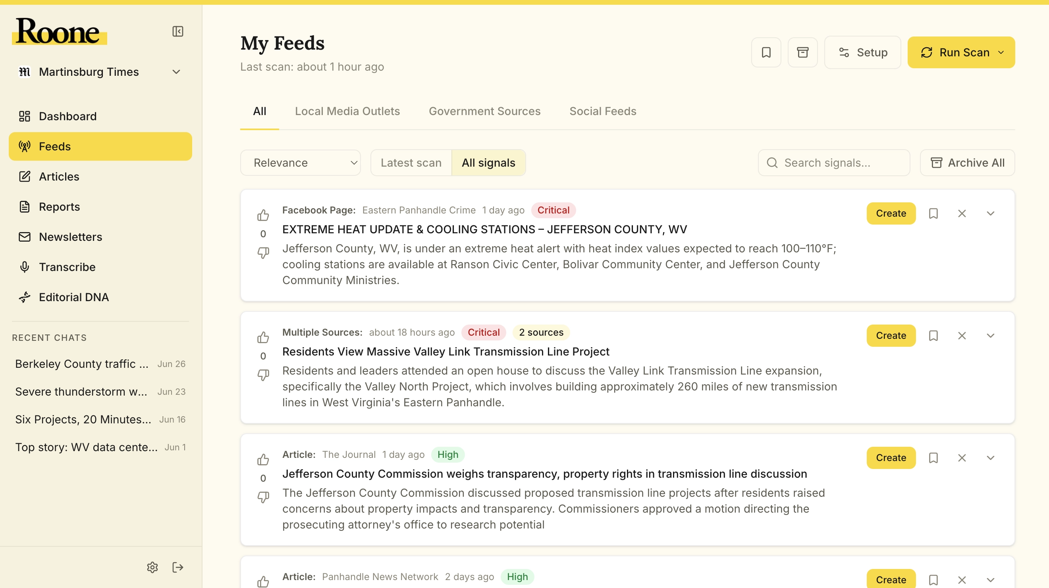Click Archive All button
This screenshot has width=1049, height=588.
[x=968, y=163]
